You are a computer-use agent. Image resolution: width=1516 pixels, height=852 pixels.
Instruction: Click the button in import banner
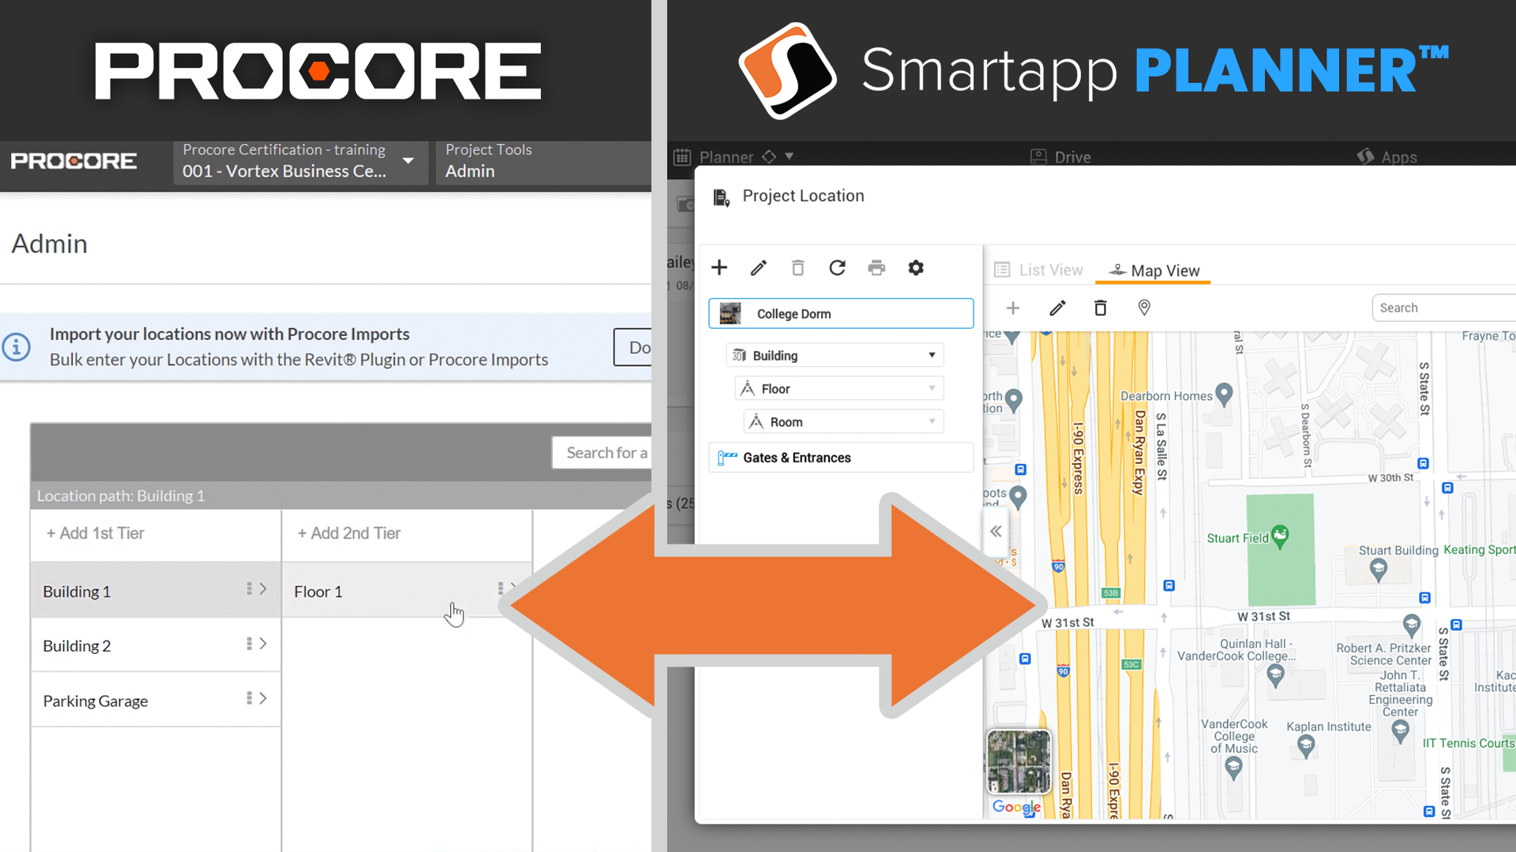632,347
